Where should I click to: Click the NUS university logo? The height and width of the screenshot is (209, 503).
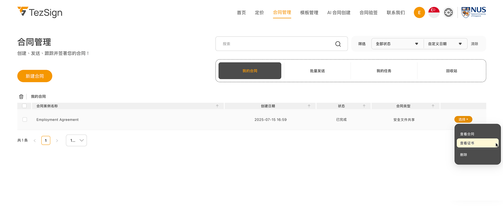473,12
